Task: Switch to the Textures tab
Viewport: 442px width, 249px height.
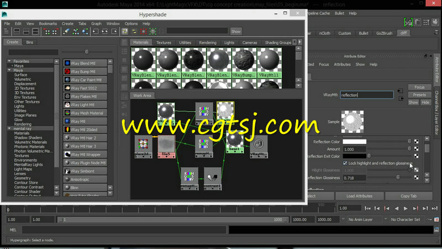Action: coord(164,43)
